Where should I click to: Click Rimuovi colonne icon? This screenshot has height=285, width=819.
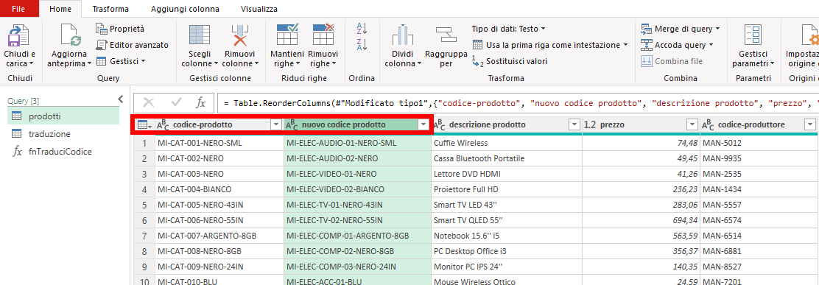pyautogui.click(x=240, y=35)
